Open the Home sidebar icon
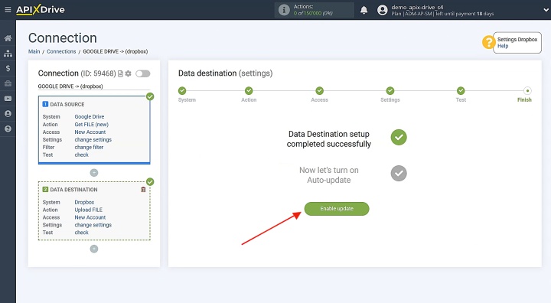Image resolution: width=551 pixels, height=303 pixels. (x=8, y=38)
